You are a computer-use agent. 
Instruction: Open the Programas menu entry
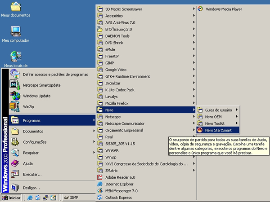(52, 120)
